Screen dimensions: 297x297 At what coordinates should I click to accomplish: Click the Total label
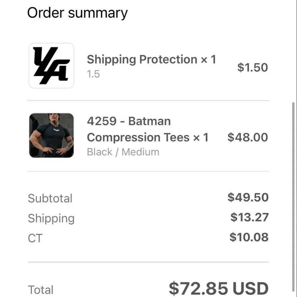(41, 290)
